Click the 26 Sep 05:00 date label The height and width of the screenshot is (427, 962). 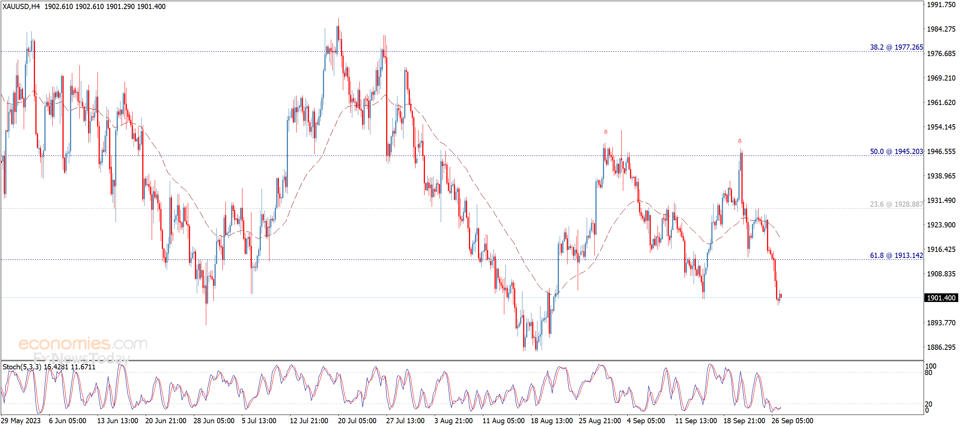tap(792, 421)
